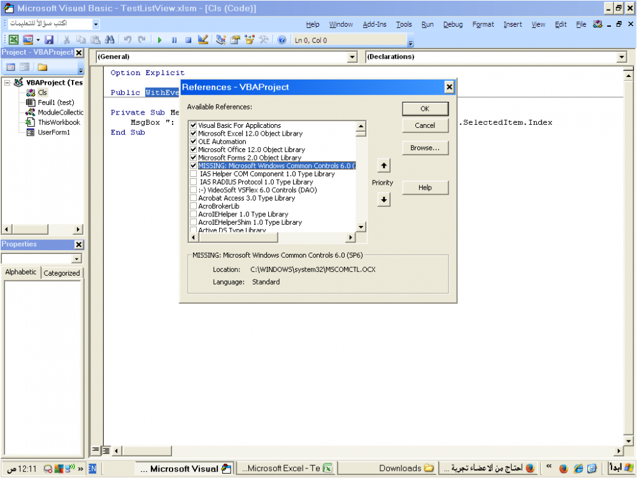Uncheck Visual Basic For Applications reference

[x=194, y=125]
